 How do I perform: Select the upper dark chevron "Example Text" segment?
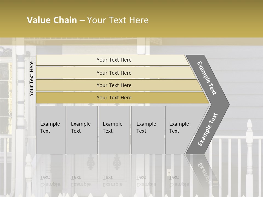[207, 78]
